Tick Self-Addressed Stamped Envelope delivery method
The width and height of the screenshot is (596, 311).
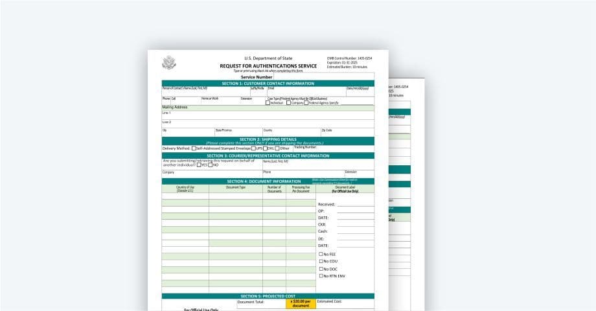[x=194, y=148]
